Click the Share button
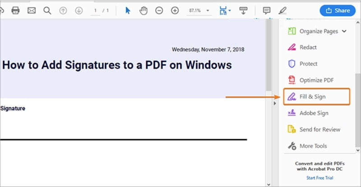This screenshot has width=361, height=187. click(338, 10)
